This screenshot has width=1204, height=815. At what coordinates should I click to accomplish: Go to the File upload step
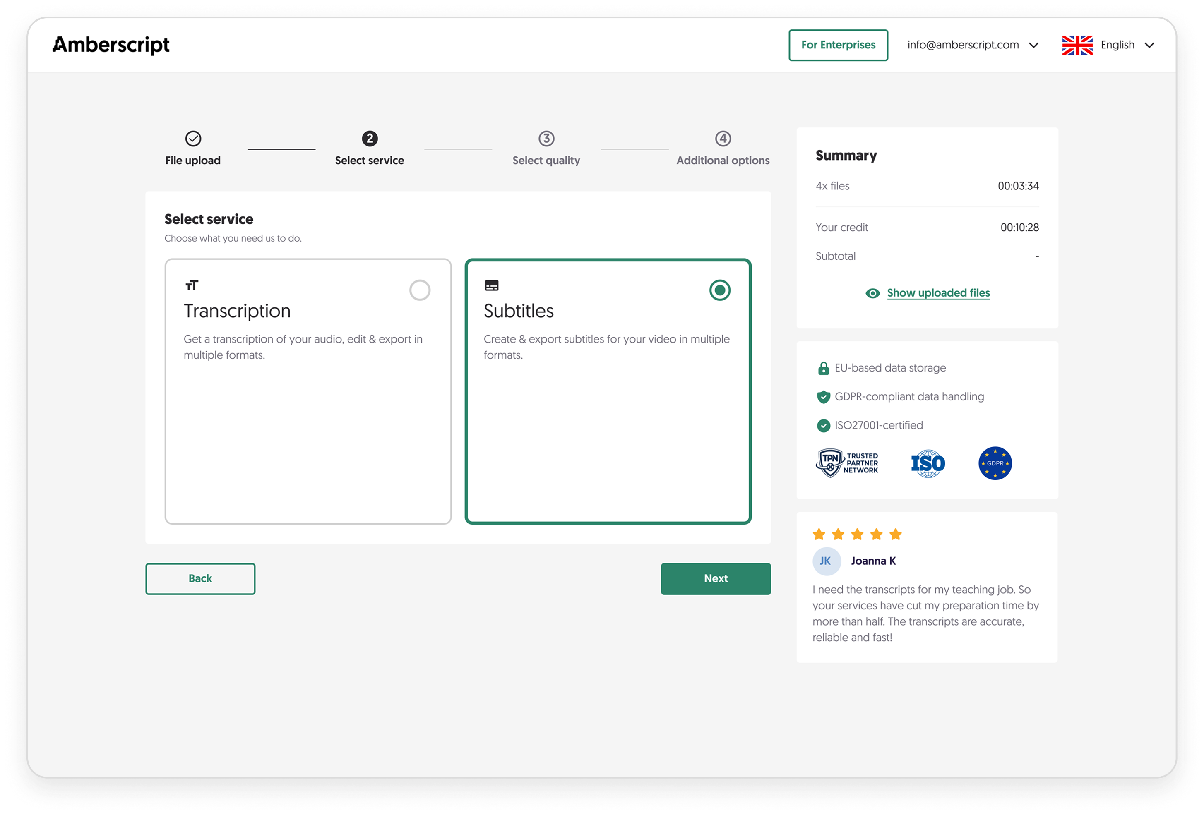click(x=193, y=150)
